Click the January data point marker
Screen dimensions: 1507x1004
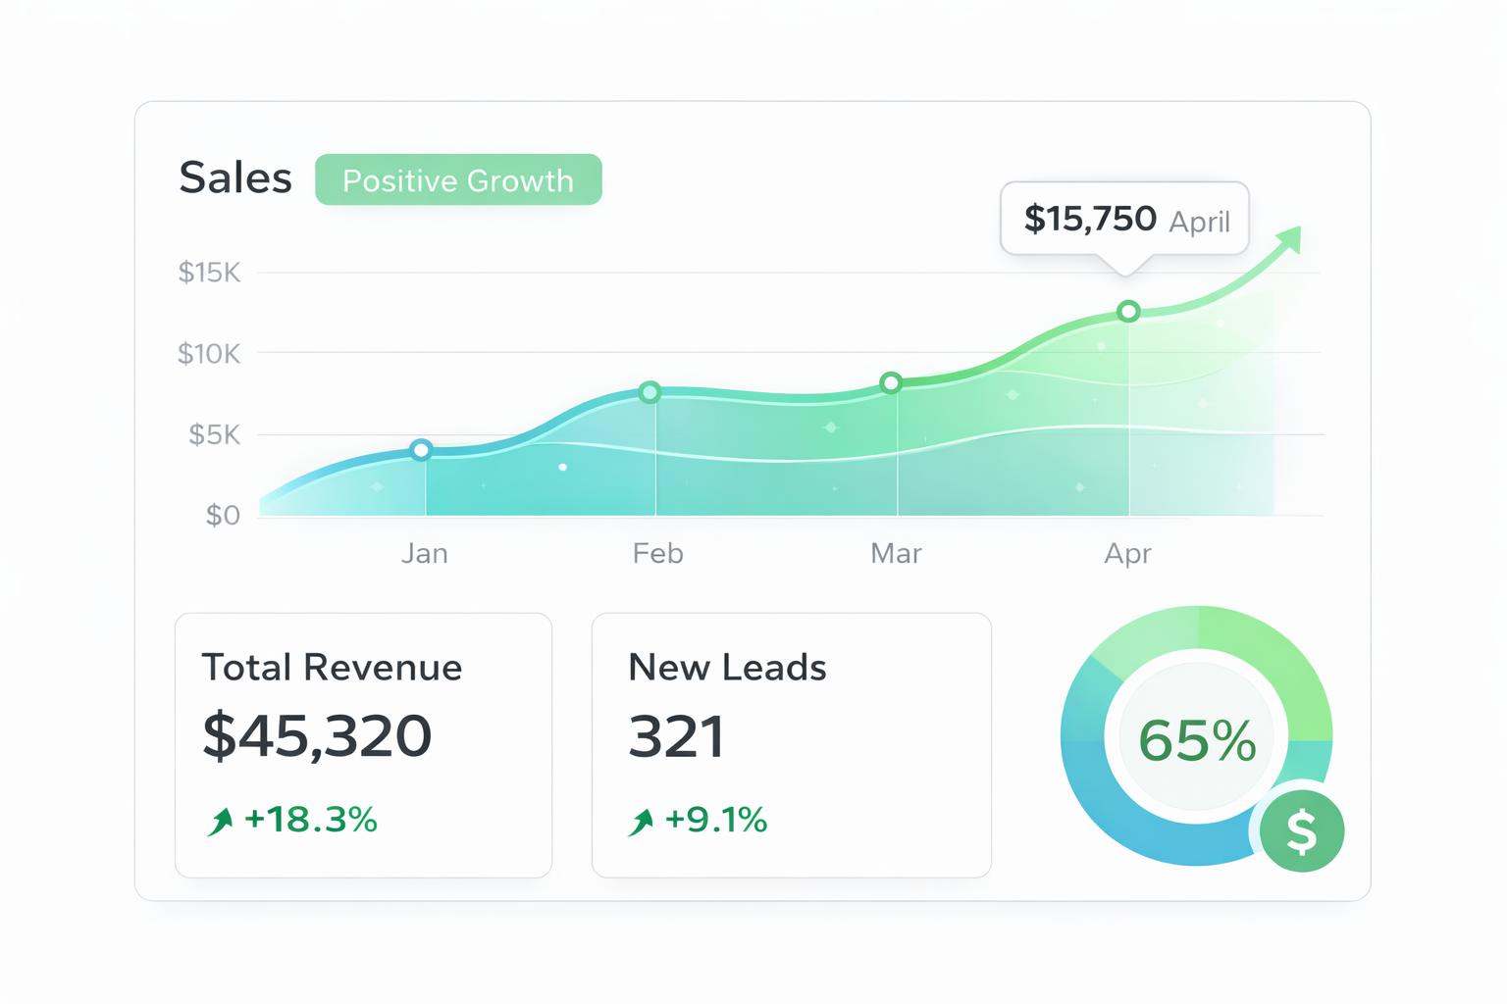(x=423, y=449)
